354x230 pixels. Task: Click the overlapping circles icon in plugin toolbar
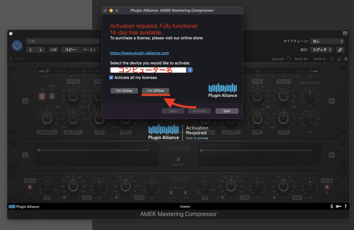click(x=346, y=59)
